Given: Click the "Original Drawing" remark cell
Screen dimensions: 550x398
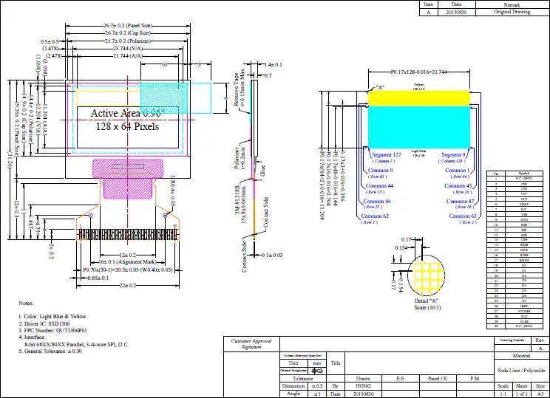Looking at the screenshot, I should 512,12.
